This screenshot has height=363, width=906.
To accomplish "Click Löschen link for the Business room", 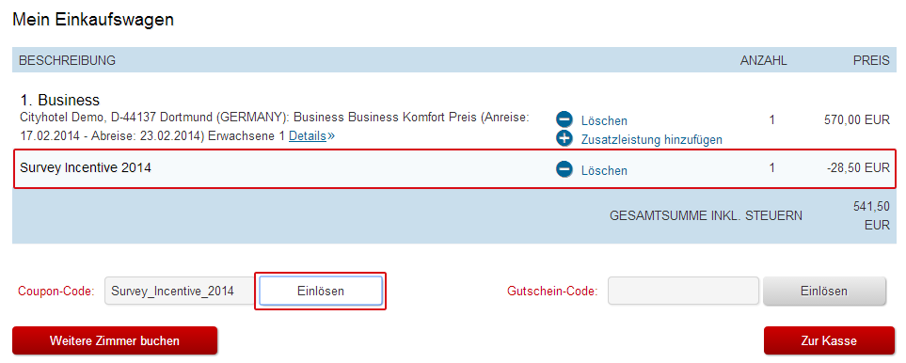I will coord(604,121).
